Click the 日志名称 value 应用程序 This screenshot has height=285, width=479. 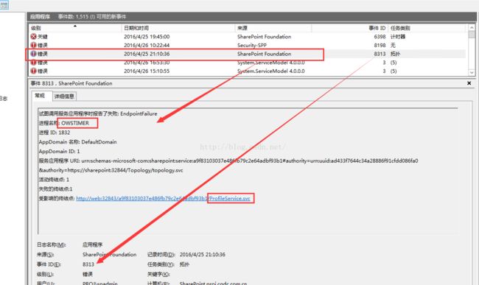(x=93, y=244)
